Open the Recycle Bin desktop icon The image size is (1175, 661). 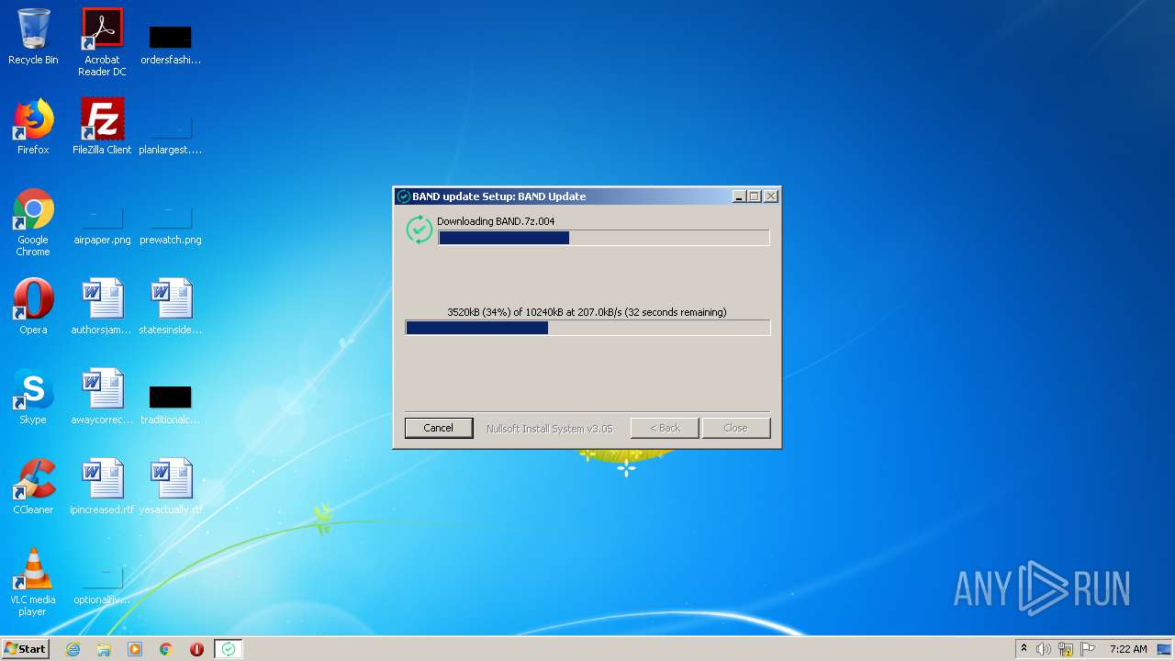tap(33, 37)
